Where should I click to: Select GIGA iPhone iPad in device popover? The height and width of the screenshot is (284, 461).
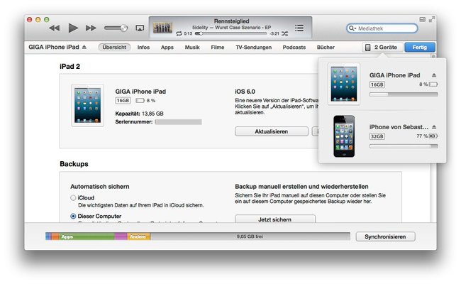pyautogui.click(x=382, y=84)
